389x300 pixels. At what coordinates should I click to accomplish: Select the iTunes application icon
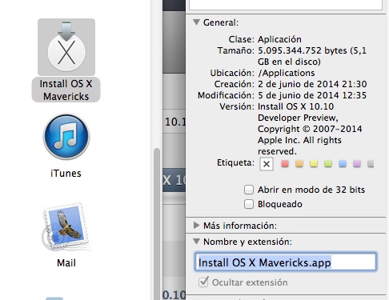click(x=66, y=137)
